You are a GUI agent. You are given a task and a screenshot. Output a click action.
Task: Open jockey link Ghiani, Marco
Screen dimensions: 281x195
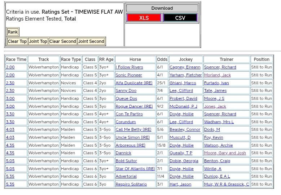click(183, 83)
